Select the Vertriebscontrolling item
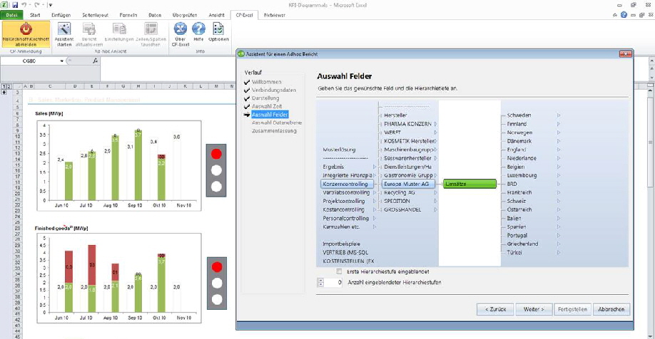Viewport: 655px width, 339px height. 346,192
